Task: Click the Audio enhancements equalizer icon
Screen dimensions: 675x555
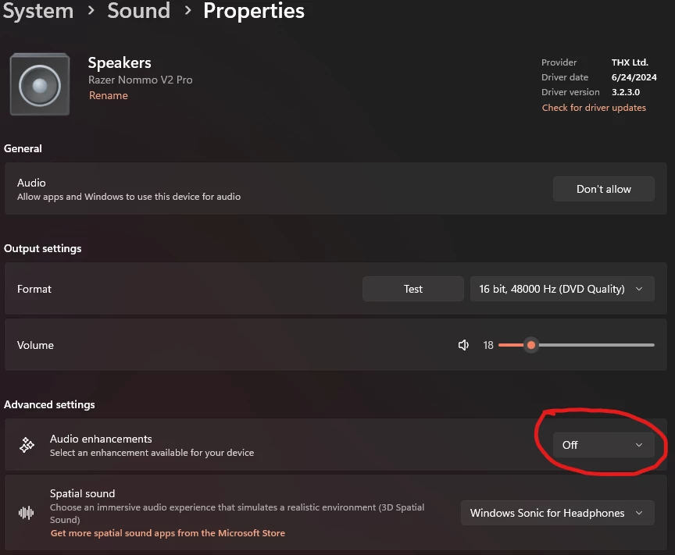Action: pos(25,444)
